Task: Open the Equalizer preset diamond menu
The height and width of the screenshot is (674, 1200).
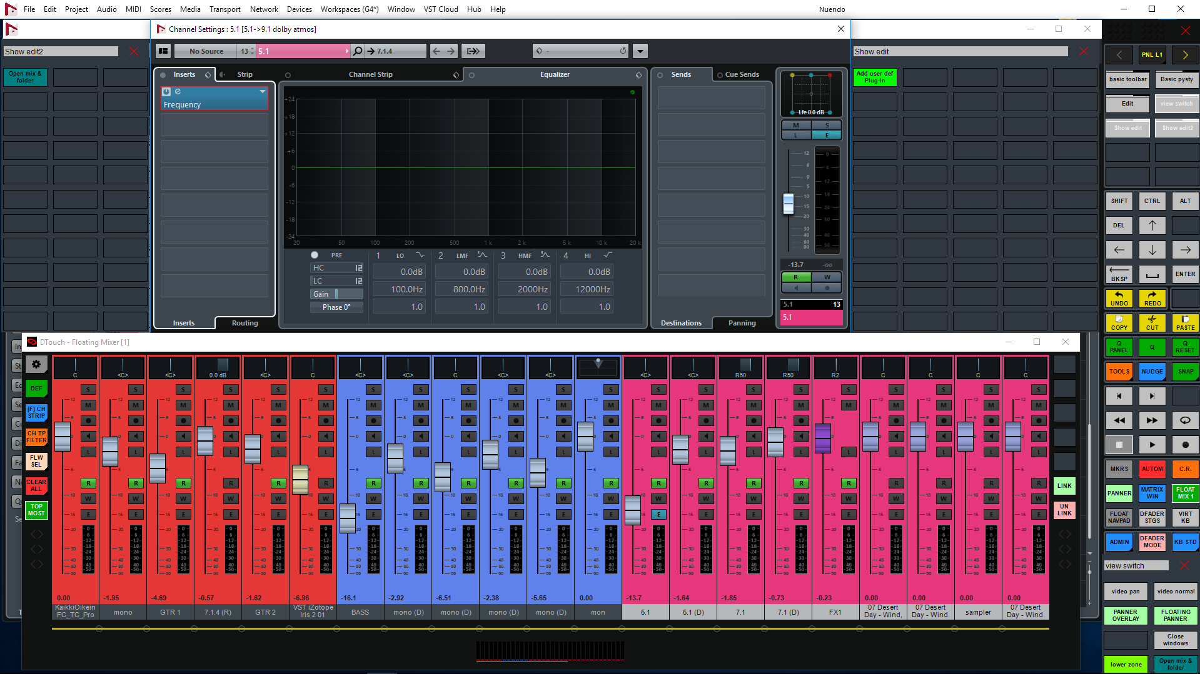Action: click(x=638, y=75)
